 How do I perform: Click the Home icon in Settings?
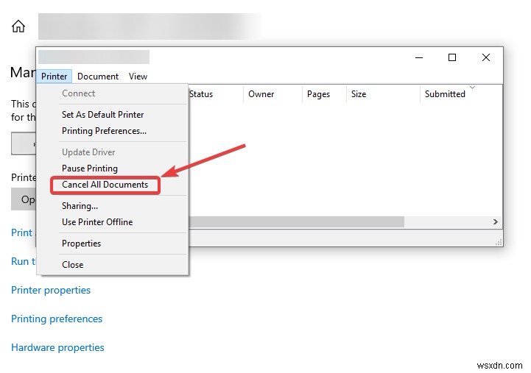coord(18,26)
